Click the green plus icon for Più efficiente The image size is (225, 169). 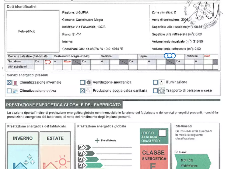pos(97,140)
